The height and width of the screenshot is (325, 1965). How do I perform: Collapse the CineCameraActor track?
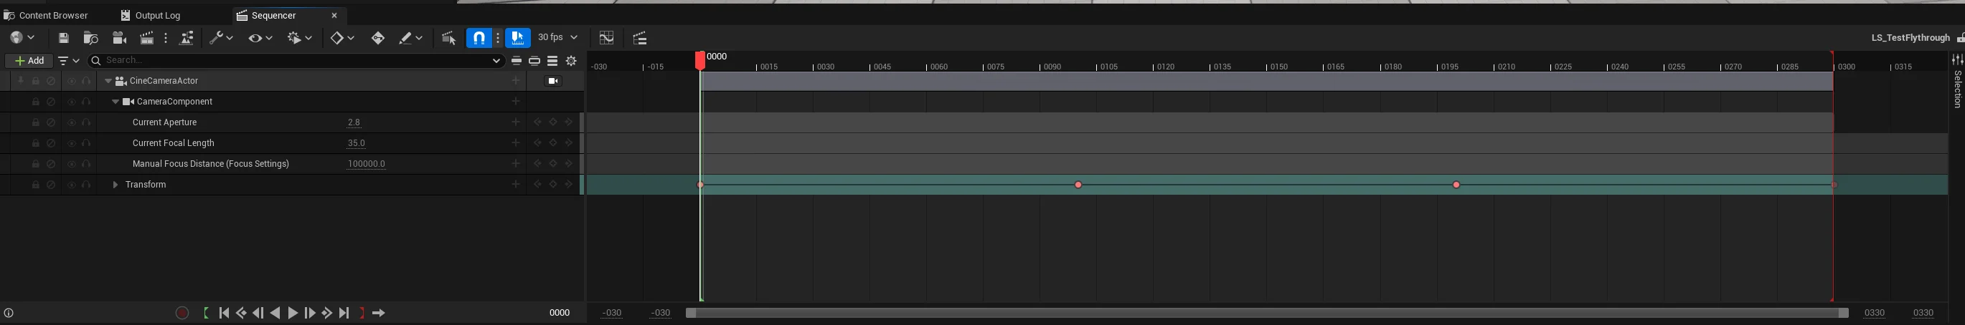click(x=108, y=81)
